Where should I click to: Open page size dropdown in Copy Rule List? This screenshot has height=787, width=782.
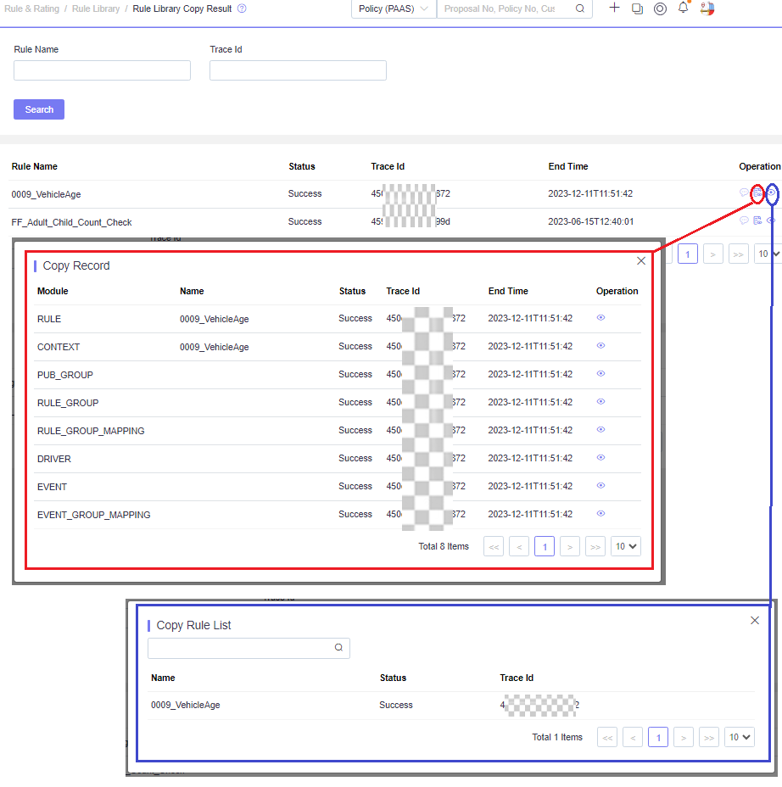click(x=740, y=737)
